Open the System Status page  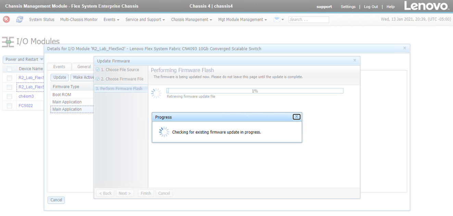tap(42, 20)
